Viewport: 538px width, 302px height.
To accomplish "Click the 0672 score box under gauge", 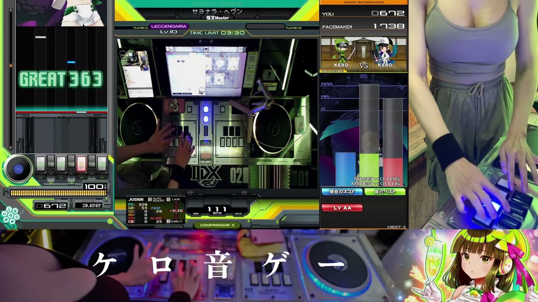I will (52, 206).
